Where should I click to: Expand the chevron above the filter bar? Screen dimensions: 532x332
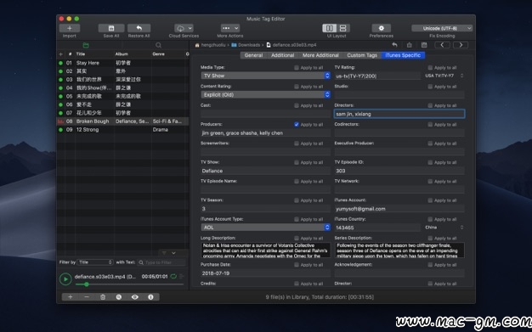(x=173, y=253)
